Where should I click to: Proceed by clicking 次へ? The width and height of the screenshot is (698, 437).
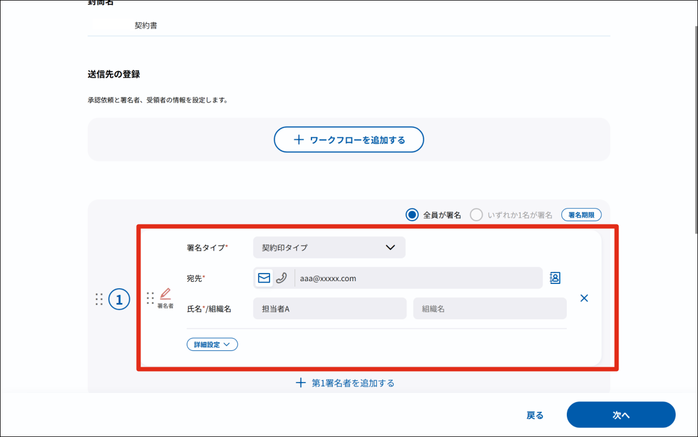click(621, 415)
